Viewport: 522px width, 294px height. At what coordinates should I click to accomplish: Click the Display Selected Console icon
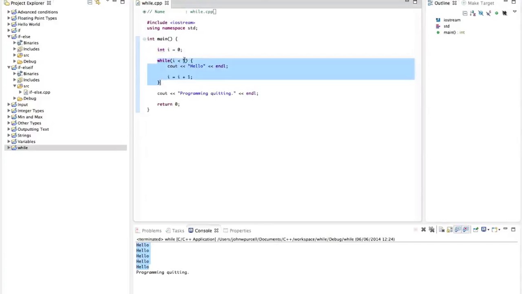click(x=484, y=229)
